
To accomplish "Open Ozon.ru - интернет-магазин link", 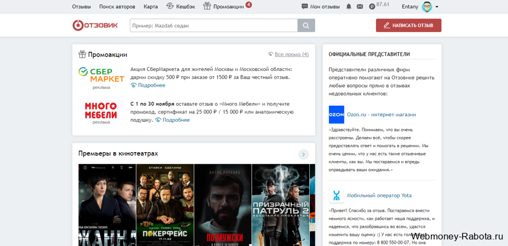I will click(x=382, y=115).
